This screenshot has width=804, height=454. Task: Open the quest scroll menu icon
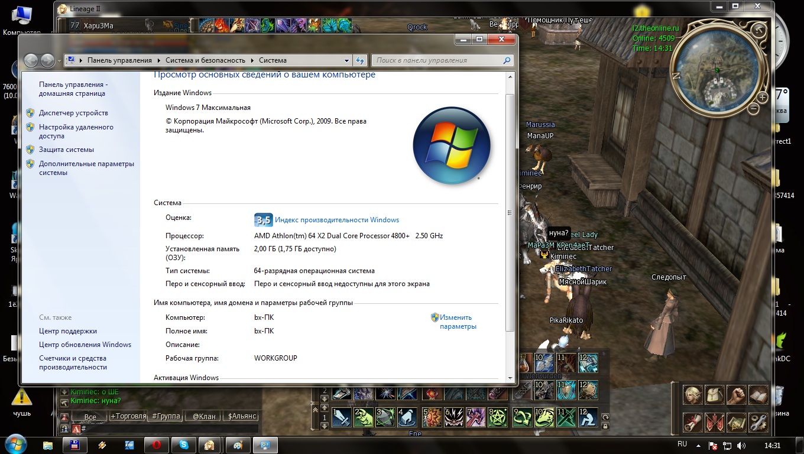click(693, 422)
